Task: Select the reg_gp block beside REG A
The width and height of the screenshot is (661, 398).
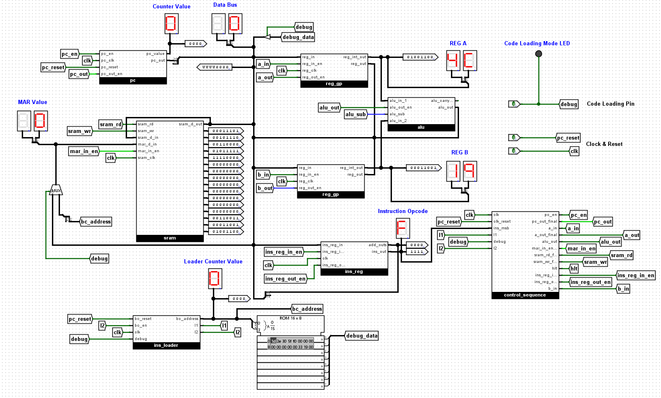Action: click(x=334, y=70)
